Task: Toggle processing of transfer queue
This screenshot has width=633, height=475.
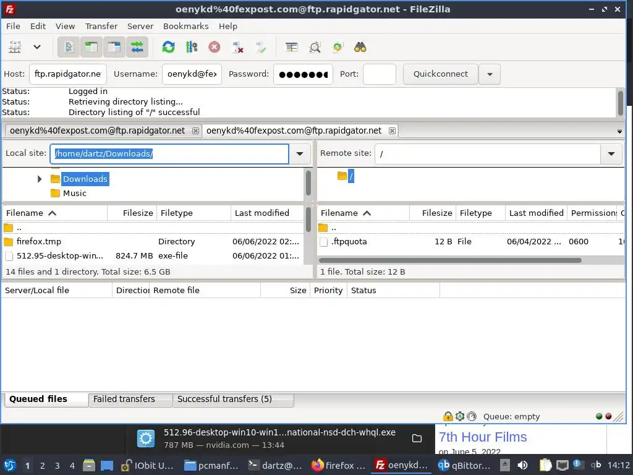Action: (192, 47)
